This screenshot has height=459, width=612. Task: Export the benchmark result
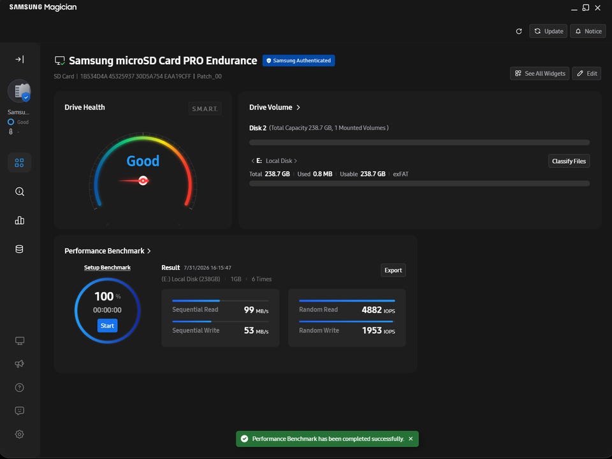tap(393, 270)
